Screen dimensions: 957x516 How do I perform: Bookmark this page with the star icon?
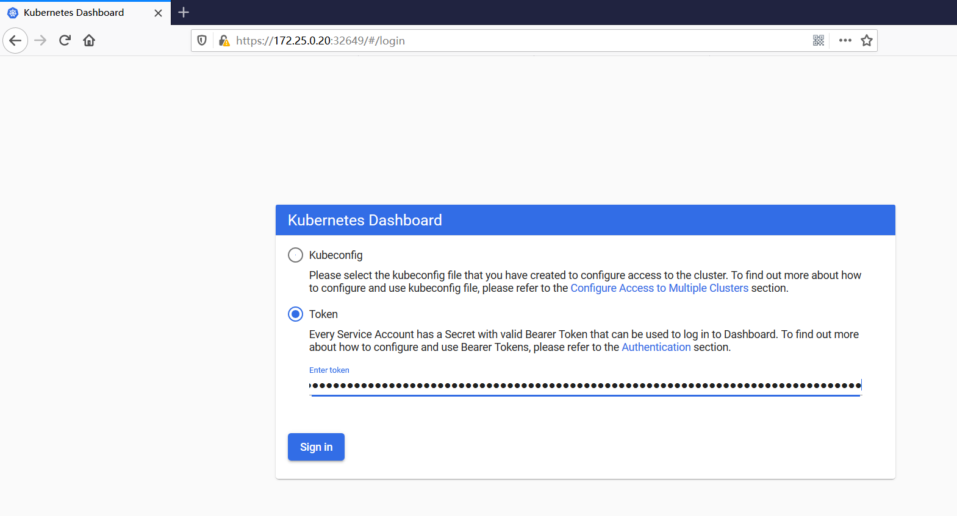coord(867,41)
